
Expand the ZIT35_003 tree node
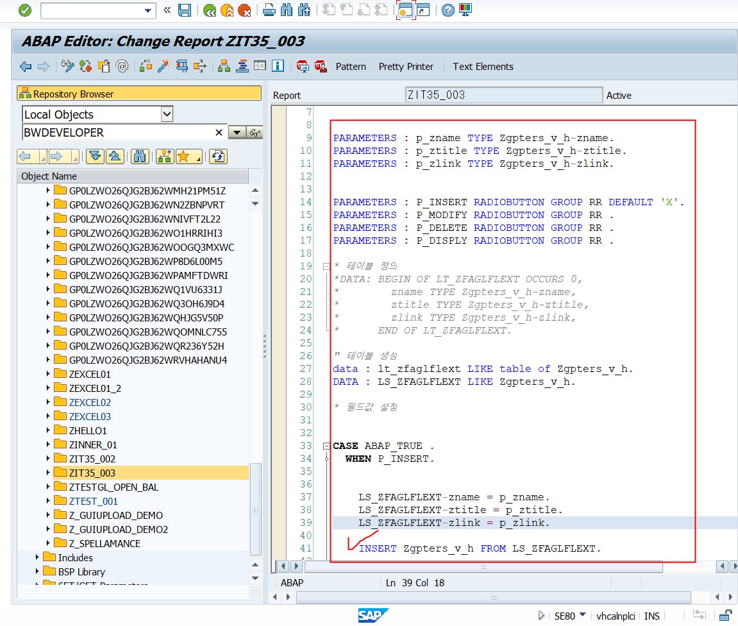(47, 473)
